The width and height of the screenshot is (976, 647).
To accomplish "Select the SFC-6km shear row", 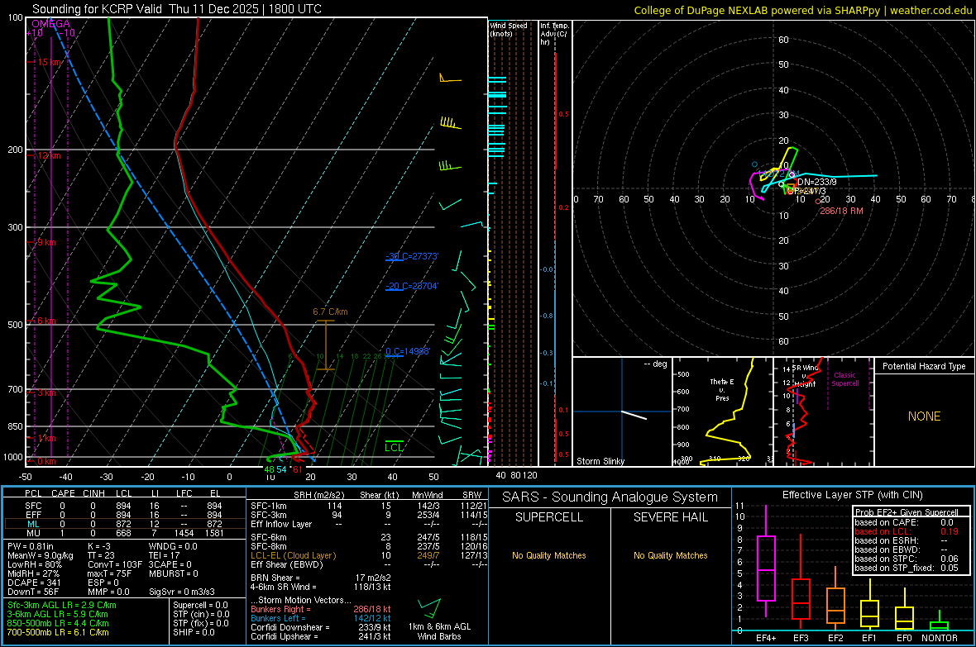I will (369, 537).
